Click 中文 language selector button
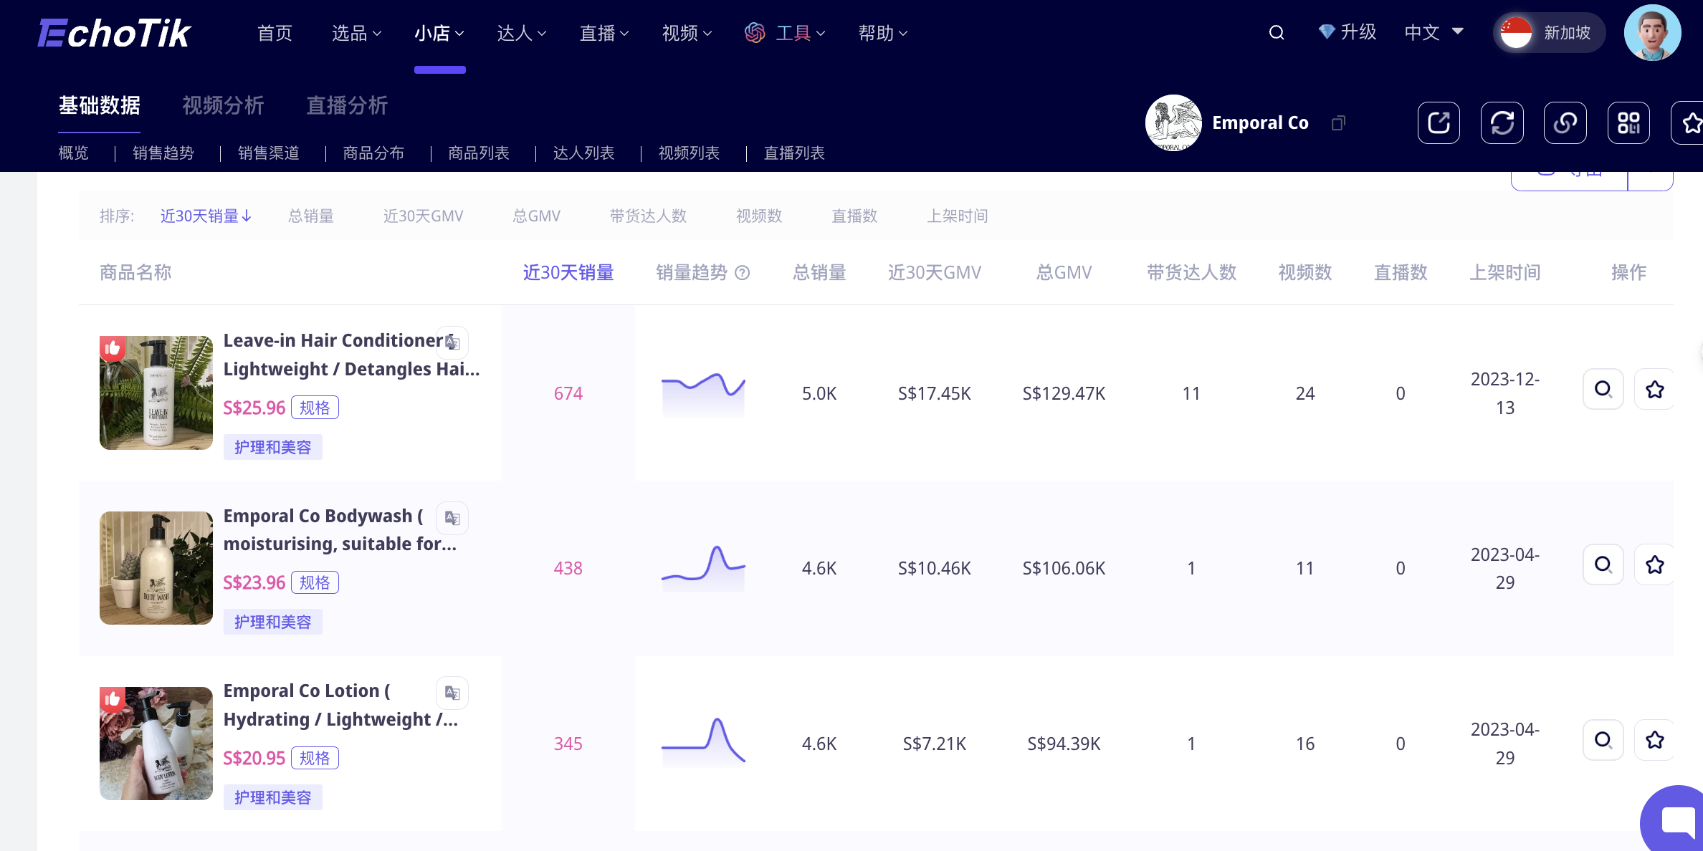Viewport: 1703px width, 851px height. click(x=1433, y=32)
